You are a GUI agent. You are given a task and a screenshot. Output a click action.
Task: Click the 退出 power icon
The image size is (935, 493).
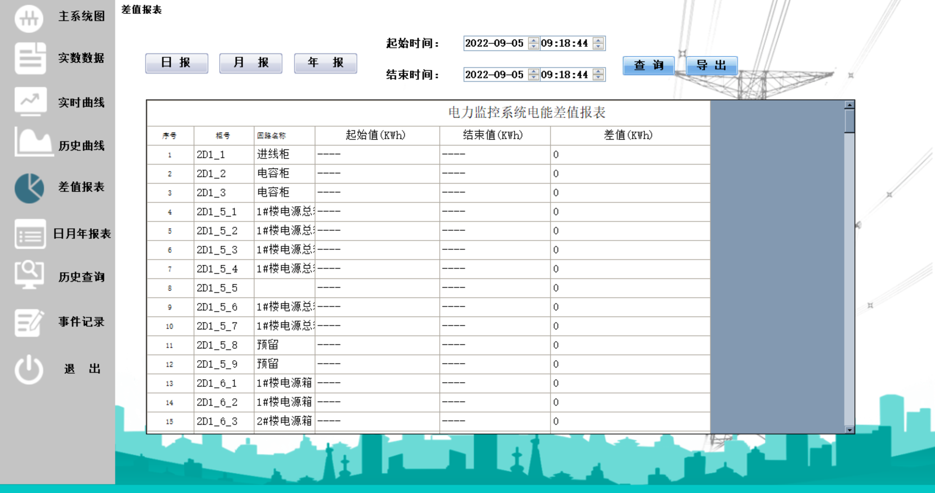pos(28,368)
